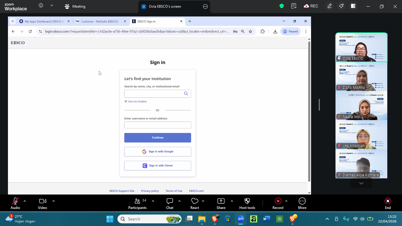
Task: Switch to My Apps Dashboard browser tab
Action: (x=44, y=21)
